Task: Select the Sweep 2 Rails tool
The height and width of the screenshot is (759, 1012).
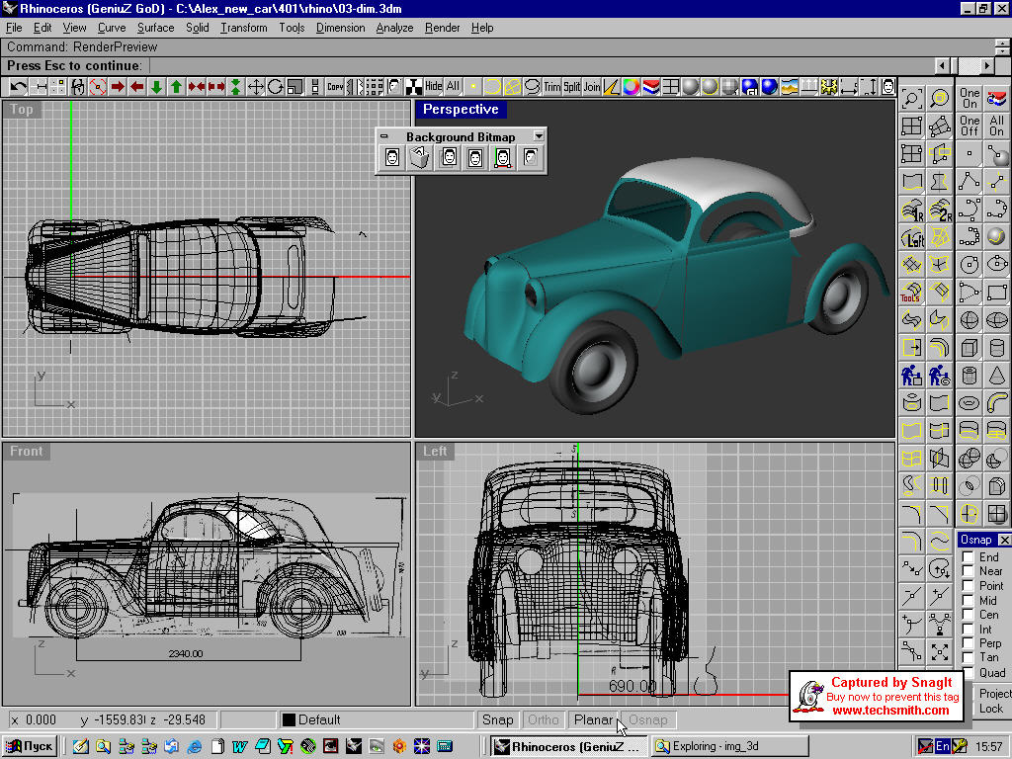Action: (x=940, y=210)
